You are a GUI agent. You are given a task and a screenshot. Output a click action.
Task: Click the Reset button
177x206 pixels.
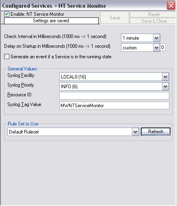(153, 15)
